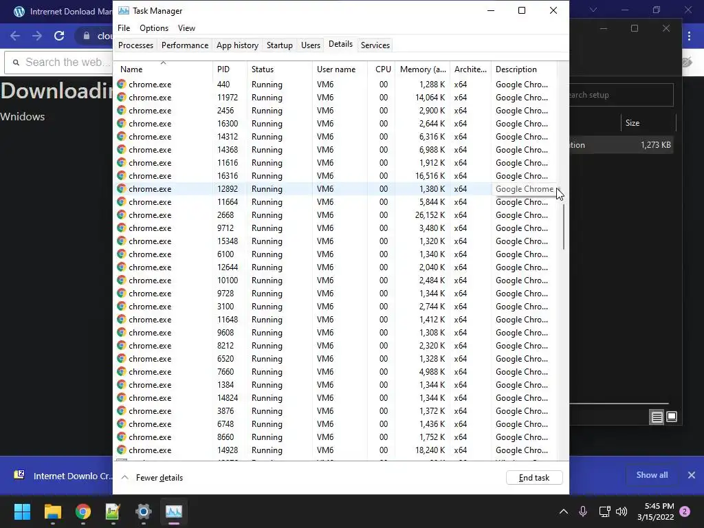Show hidden system tray icons
The height and width of the screenshot is (528, 704).
(x=564, y=511)
